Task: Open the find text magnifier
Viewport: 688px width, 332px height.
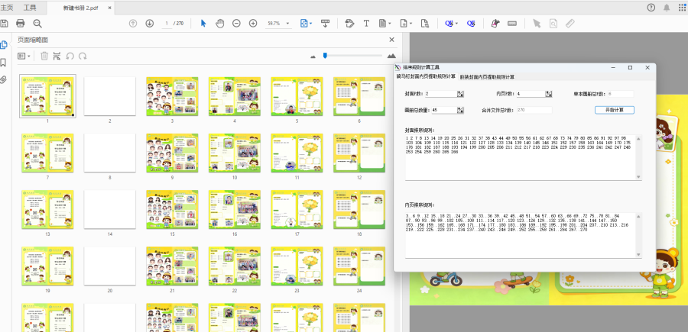Action: (37, 23)
